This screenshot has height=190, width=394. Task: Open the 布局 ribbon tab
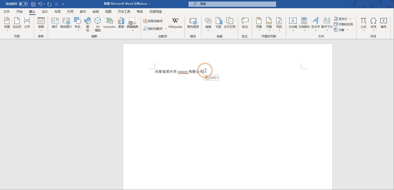tap(57, 12)
